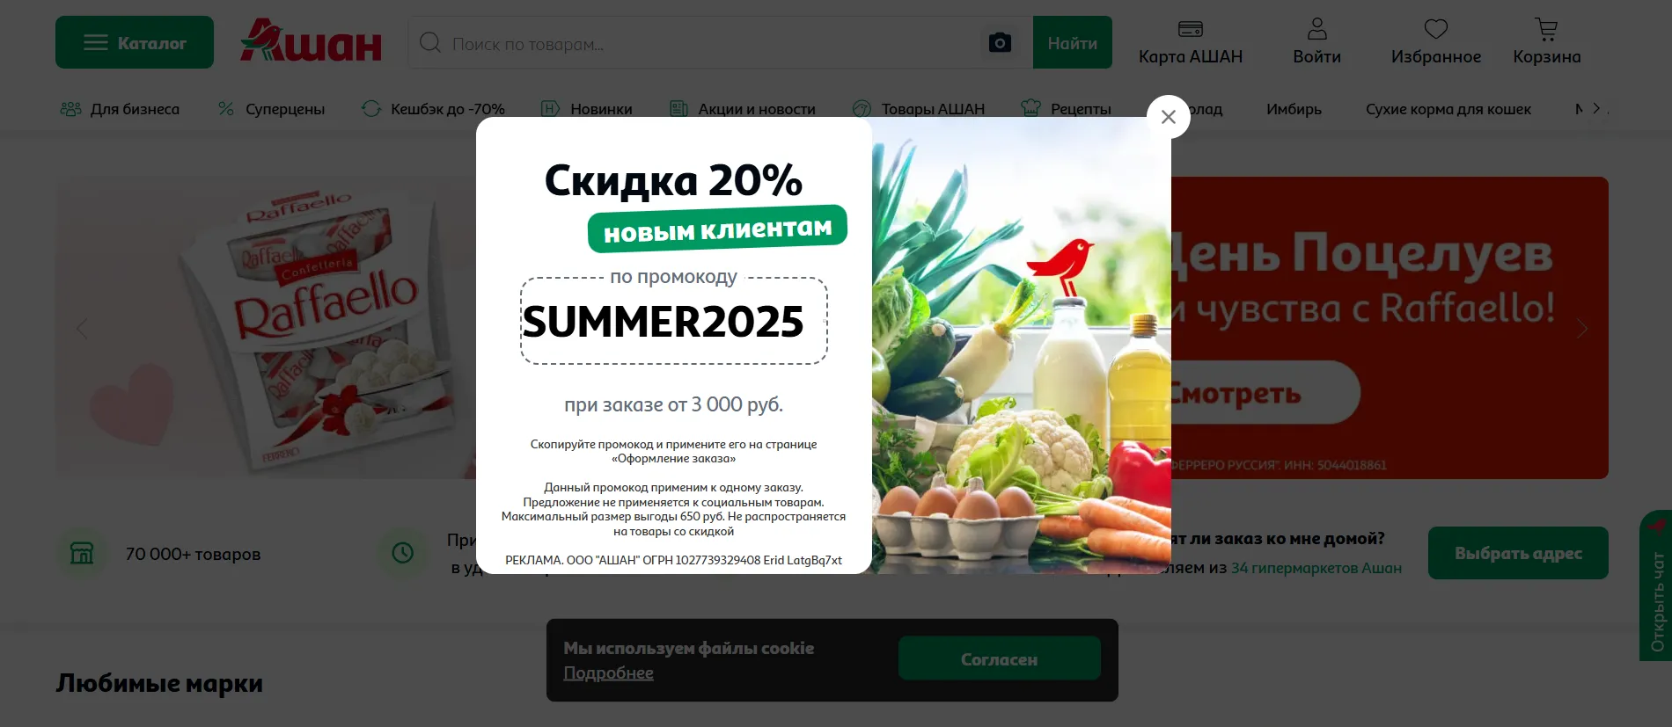Accept cookies with Согласен button
The width and height of the screenshot is (1672, 727).
[999, 658]
